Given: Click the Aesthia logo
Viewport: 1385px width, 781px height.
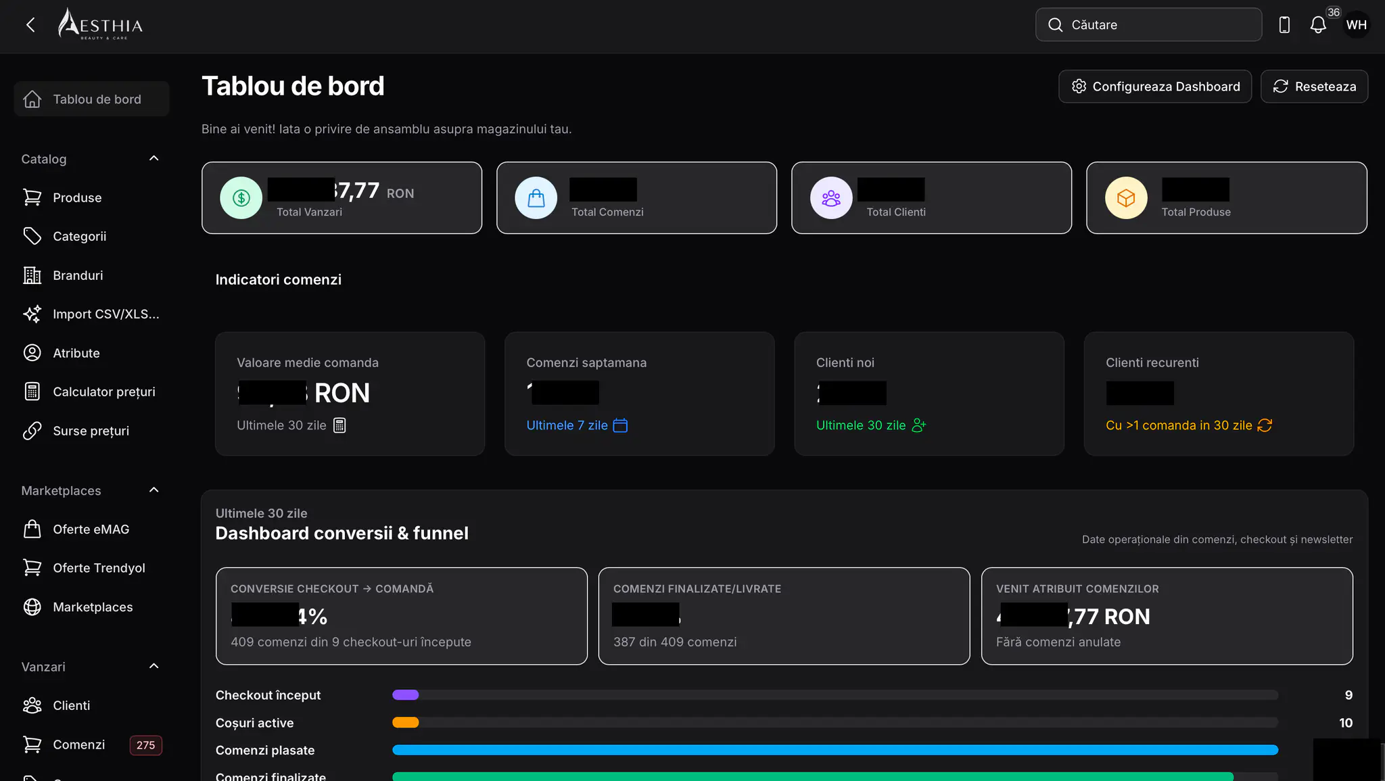Looking at the screenshot, I should pos(100,24).
